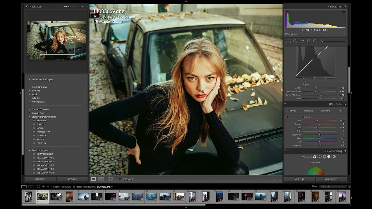Switch to the Sättigung tab
This screenshot has width=372, height=209.
pos(308,111)
